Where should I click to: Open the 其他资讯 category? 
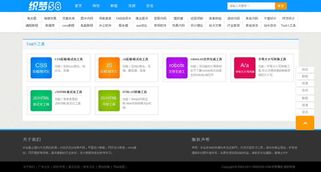coord(252,26)
